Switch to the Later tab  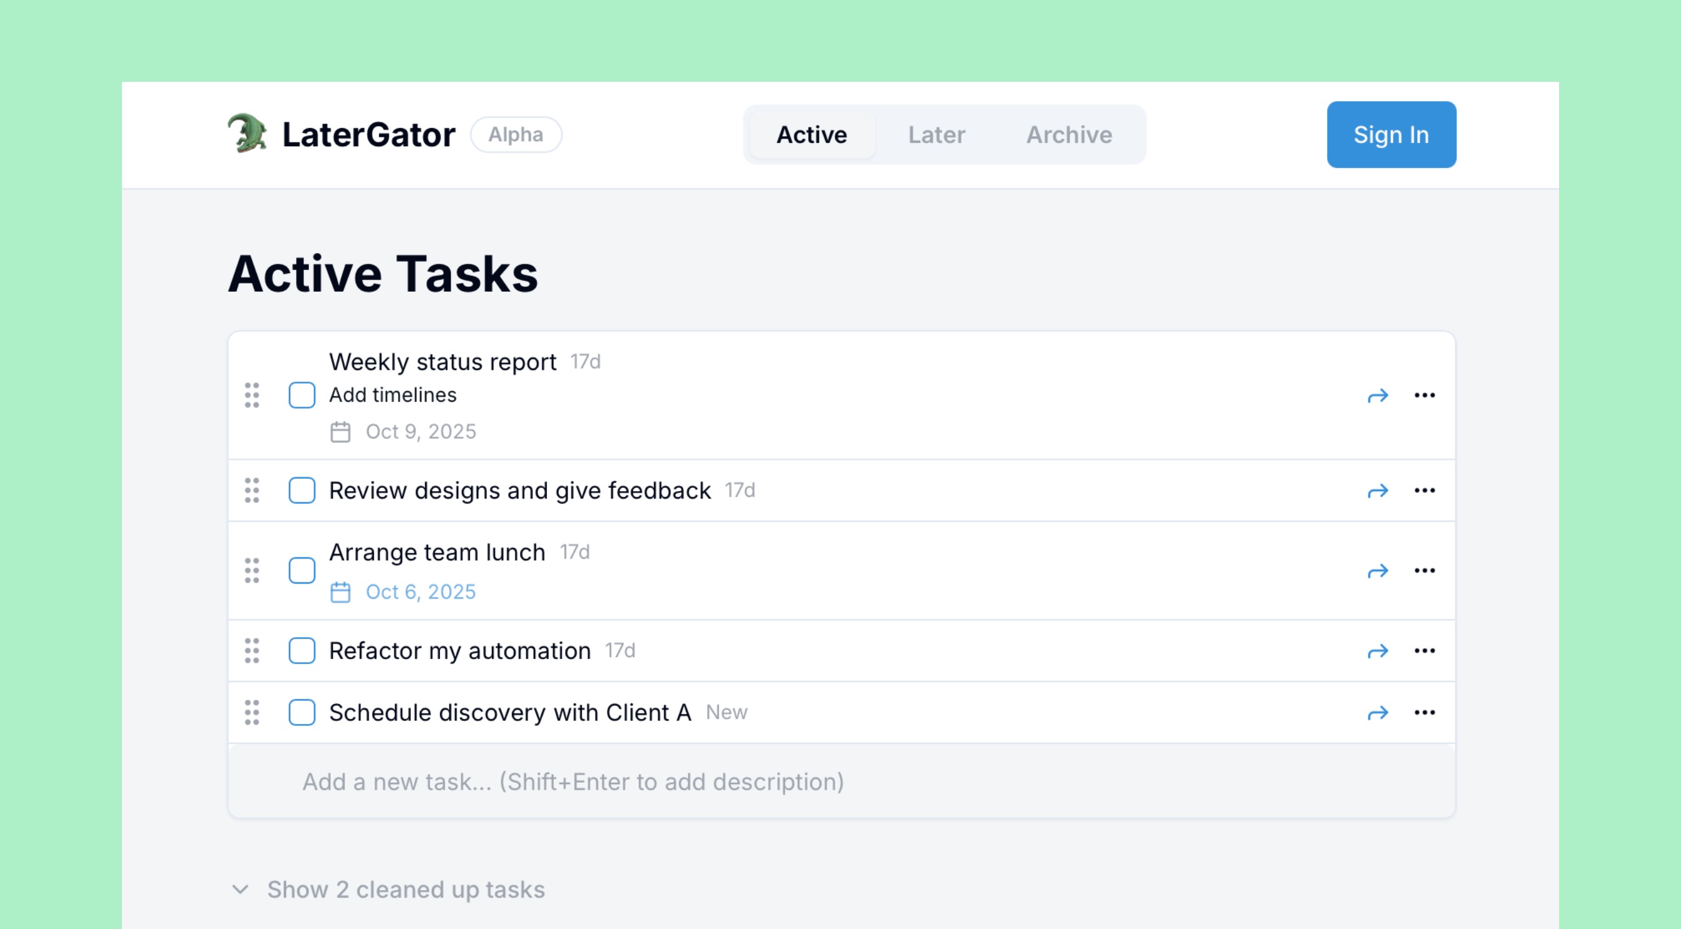pyautogui.click(x=936, y=134)
